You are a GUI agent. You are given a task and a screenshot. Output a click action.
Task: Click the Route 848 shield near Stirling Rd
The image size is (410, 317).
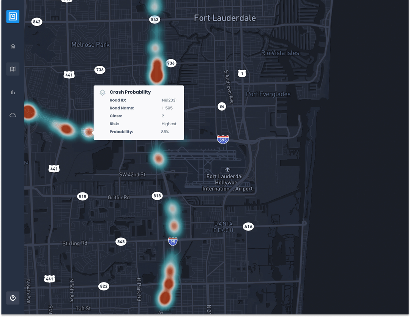(x=121, y=241)
